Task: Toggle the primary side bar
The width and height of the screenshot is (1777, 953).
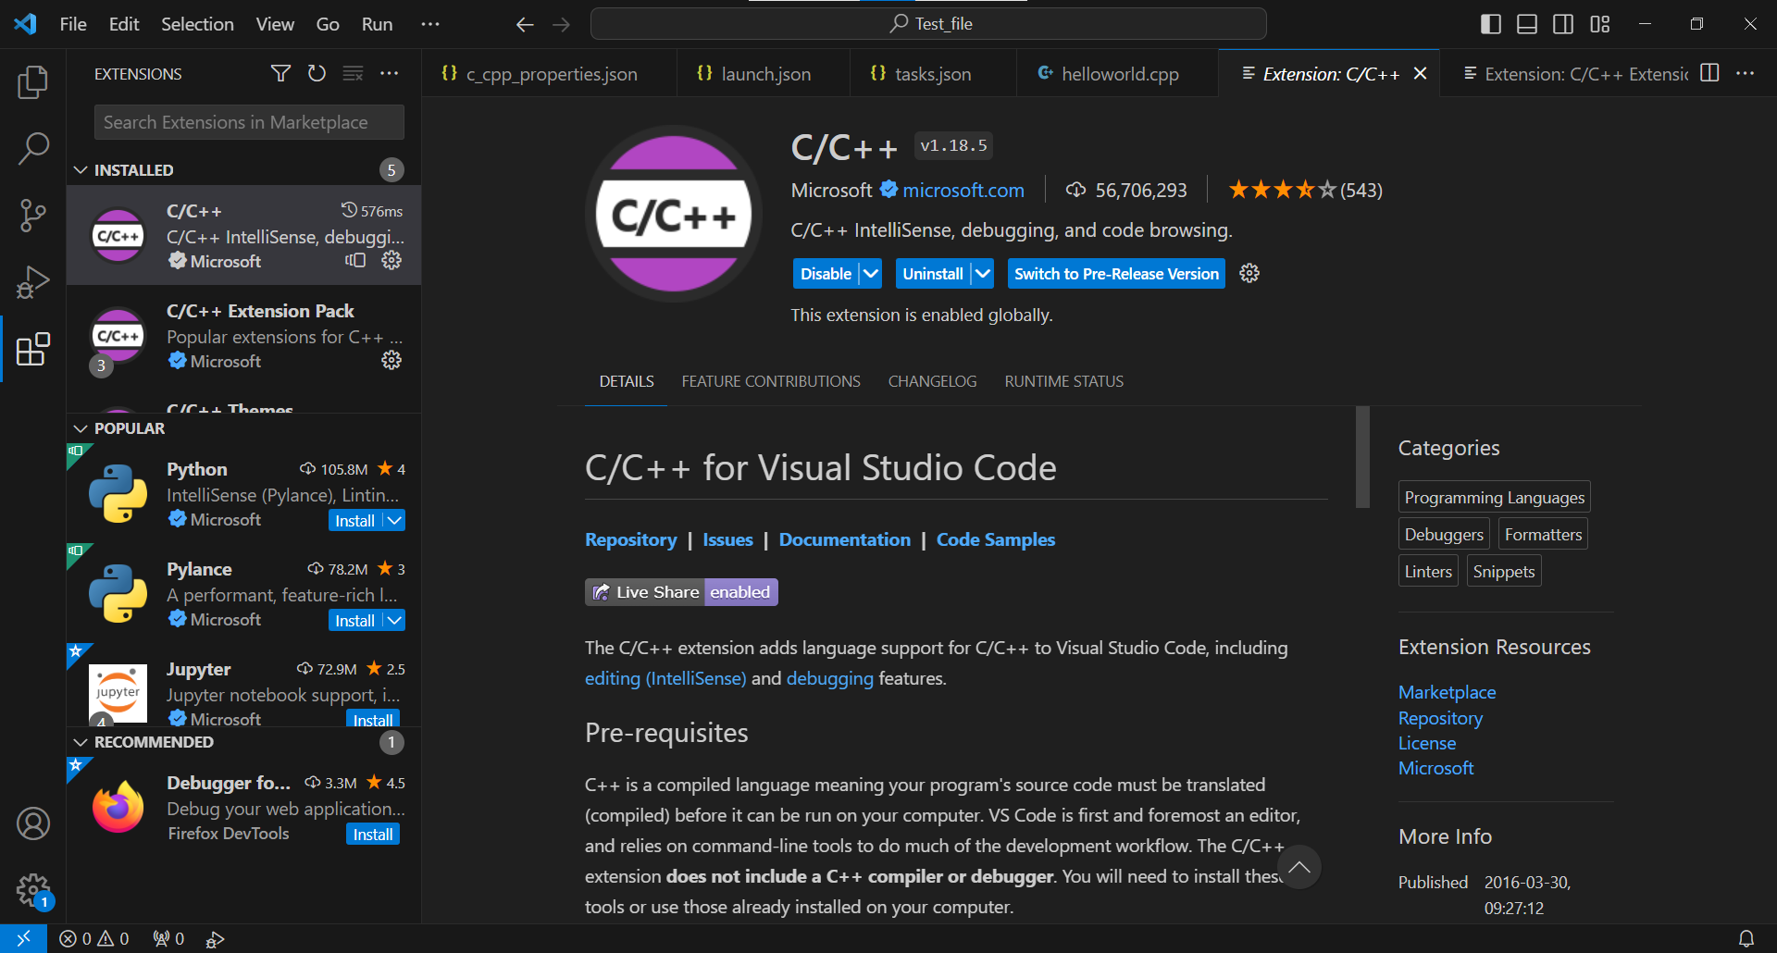Action: (x=1491, y=24)
